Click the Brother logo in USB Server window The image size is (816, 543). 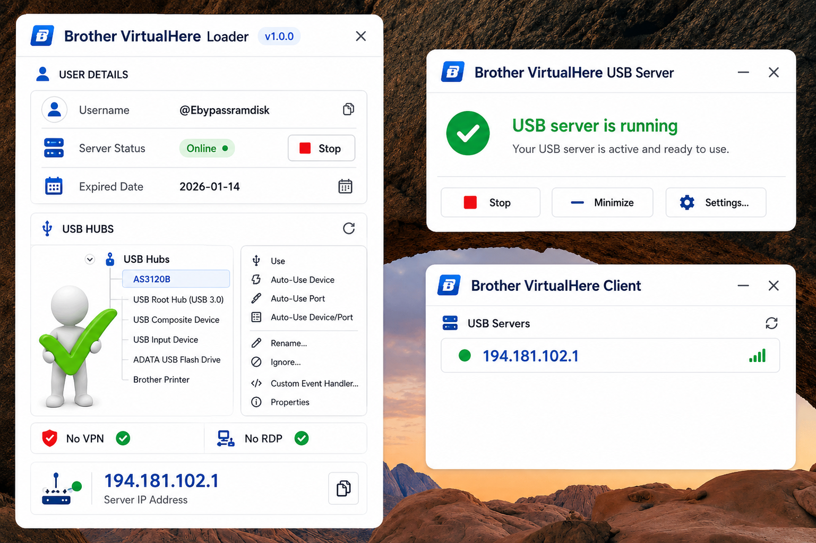[x=453, y=72]
